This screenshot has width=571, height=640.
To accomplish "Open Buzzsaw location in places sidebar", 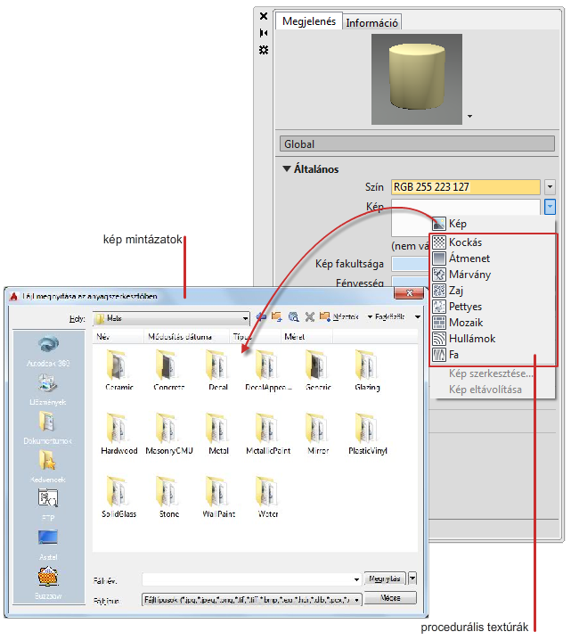I will [x=48, y=583].
